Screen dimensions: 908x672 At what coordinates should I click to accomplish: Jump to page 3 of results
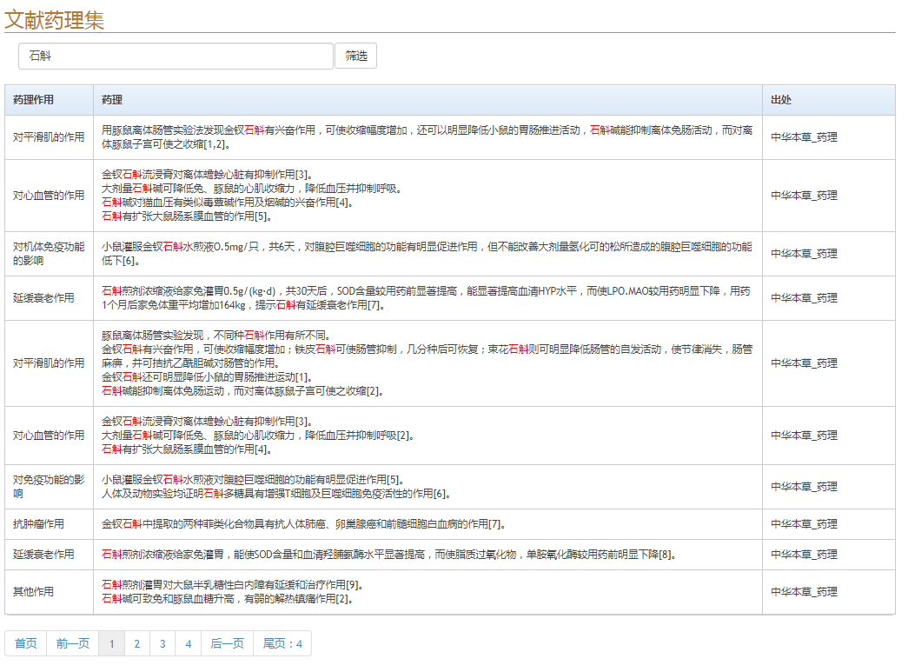(x=162, y=643)
